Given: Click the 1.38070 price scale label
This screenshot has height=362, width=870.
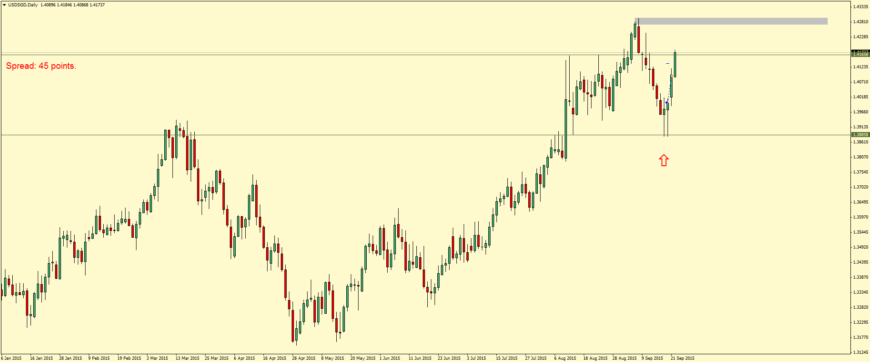Looking at the screenshot, I should pyautogui.click(x=861, y=157).
